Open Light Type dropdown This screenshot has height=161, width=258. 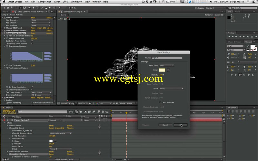click(167, 65)
